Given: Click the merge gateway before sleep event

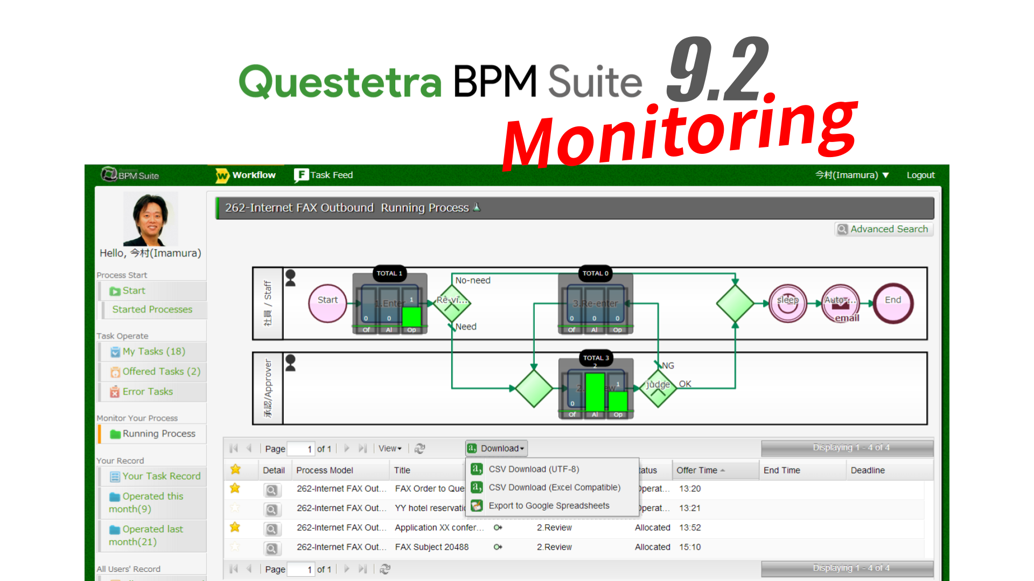Looking at the screenshot, I should point(735,303).
